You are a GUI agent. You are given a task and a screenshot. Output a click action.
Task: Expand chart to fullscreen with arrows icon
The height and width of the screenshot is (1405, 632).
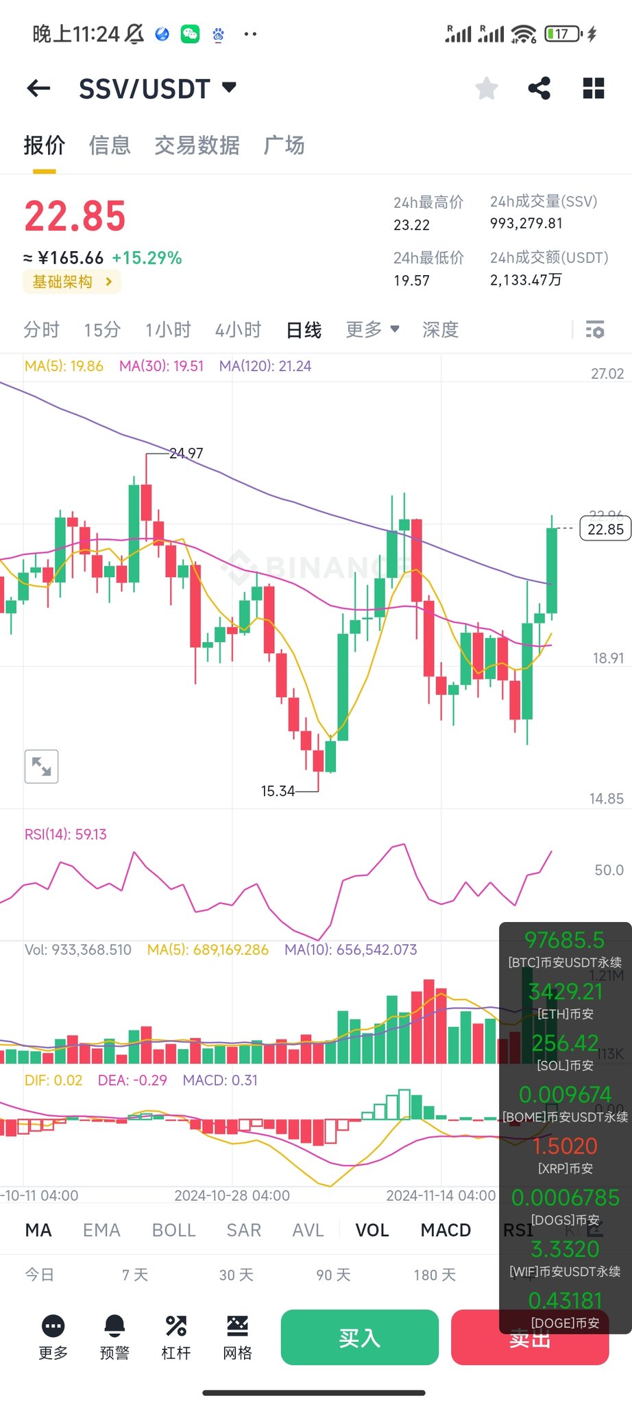(41, 766)
